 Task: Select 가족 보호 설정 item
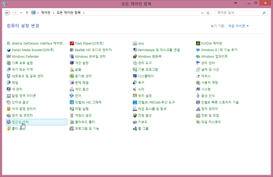click(x=22, y=63)
